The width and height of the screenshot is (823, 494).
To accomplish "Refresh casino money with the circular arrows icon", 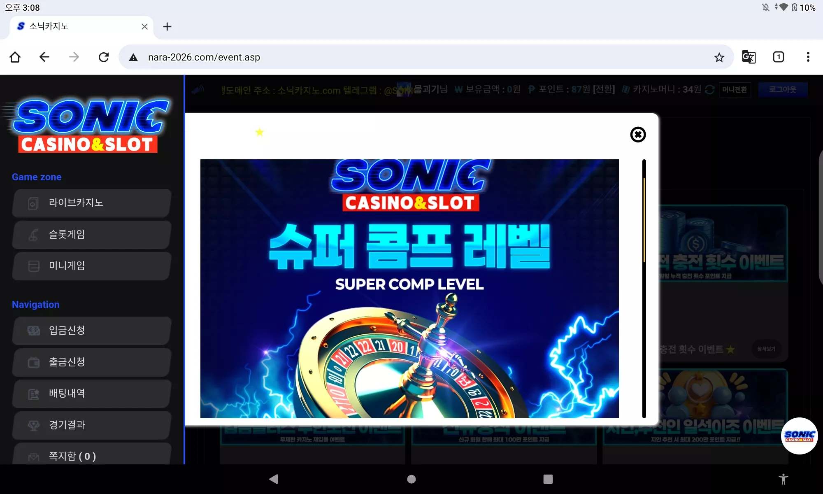I will point(710,90).
